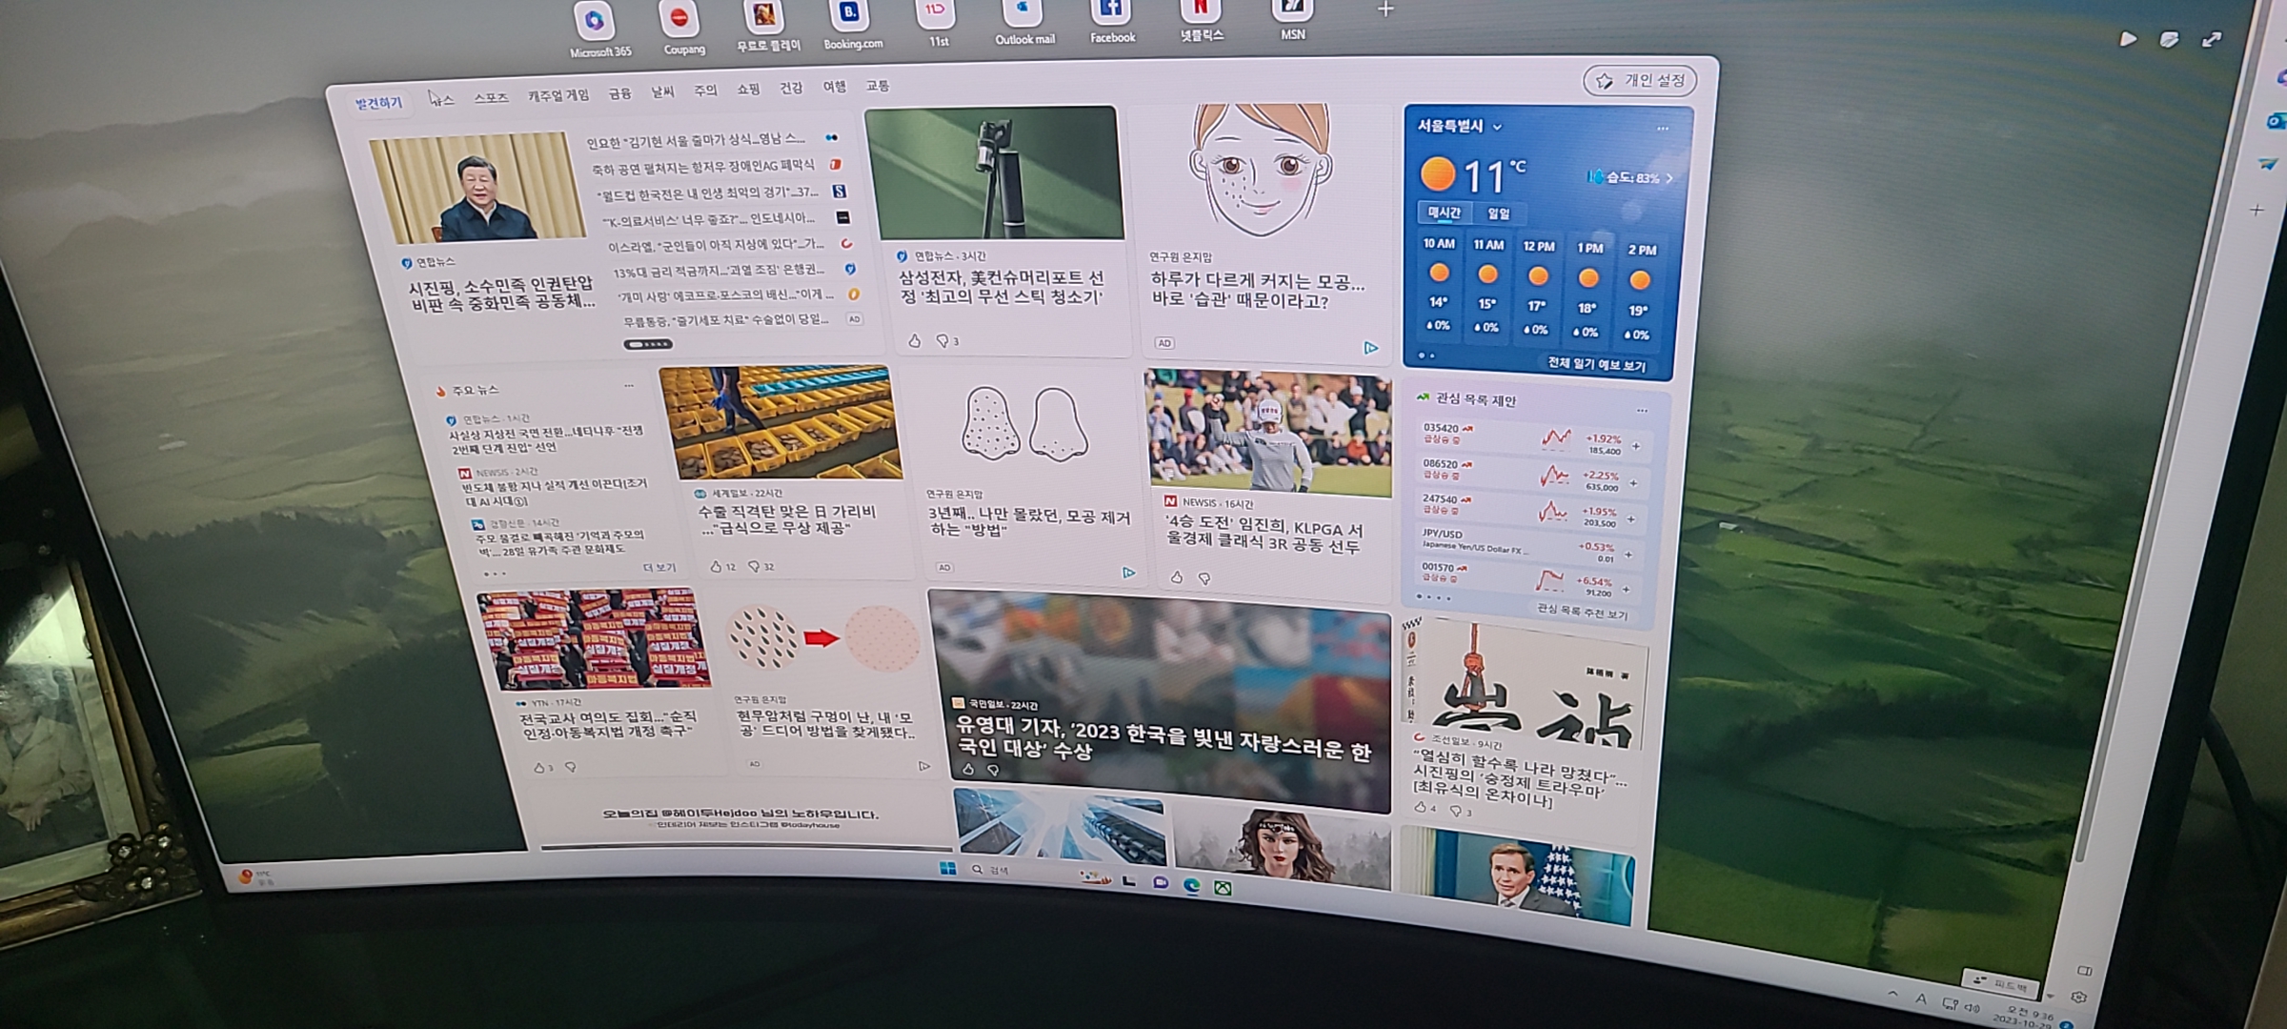2287x1029 pixels.
Task: Open weather card more options menu
Action: 1662,129
